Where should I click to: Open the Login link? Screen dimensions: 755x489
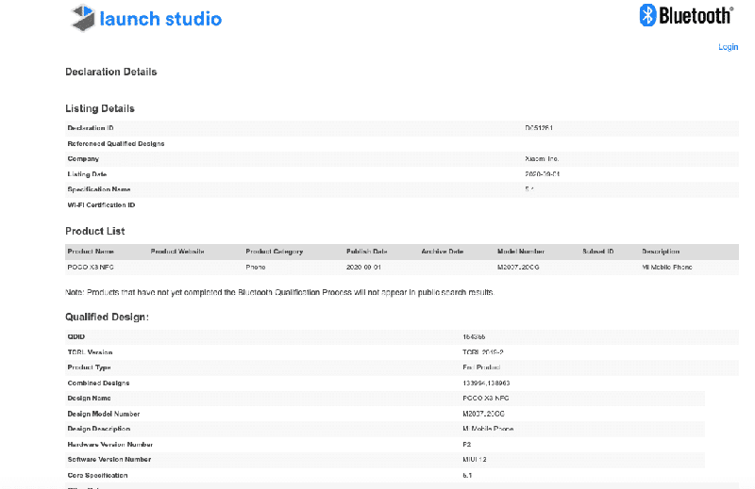coord(728,47)
